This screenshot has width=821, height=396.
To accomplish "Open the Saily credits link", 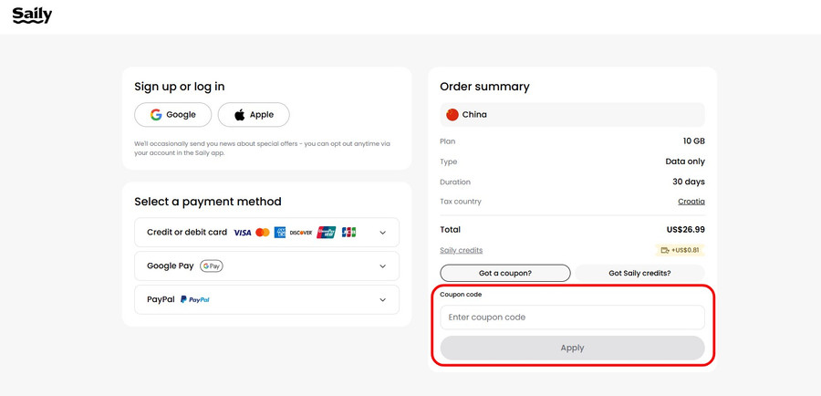I will click(x=462, y=250).
